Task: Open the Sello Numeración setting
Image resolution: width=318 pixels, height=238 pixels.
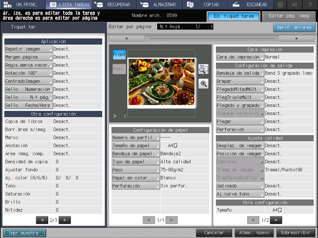Action: point(28,89)
